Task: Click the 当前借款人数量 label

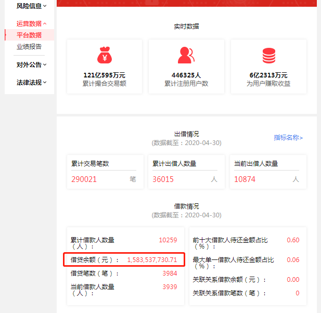Action: (92, 290)
